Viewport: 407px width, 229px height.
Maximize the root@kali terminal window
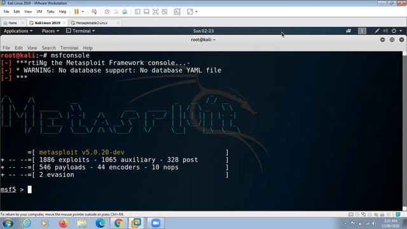pyautogui.click(x=392, y=39)
